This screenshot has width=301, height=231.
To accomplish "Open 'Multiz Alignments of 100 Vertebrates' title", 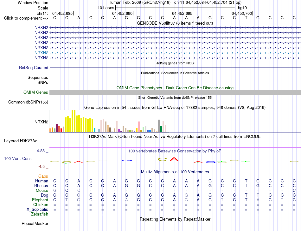I will pos(175,172).
